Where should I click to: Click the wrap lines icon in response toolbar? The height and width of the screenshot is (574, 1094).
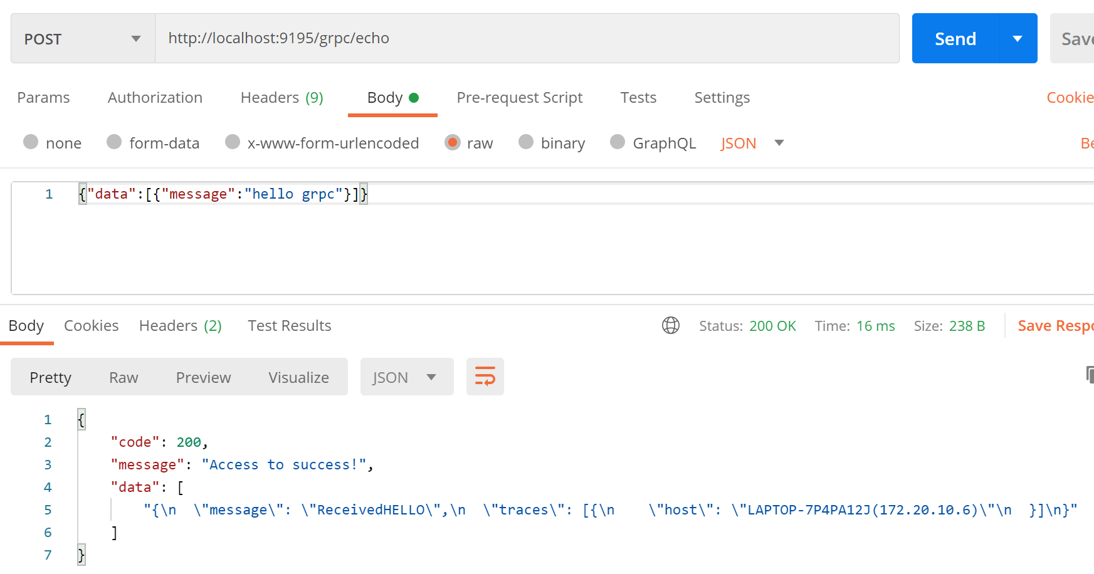tap(485, 377)
